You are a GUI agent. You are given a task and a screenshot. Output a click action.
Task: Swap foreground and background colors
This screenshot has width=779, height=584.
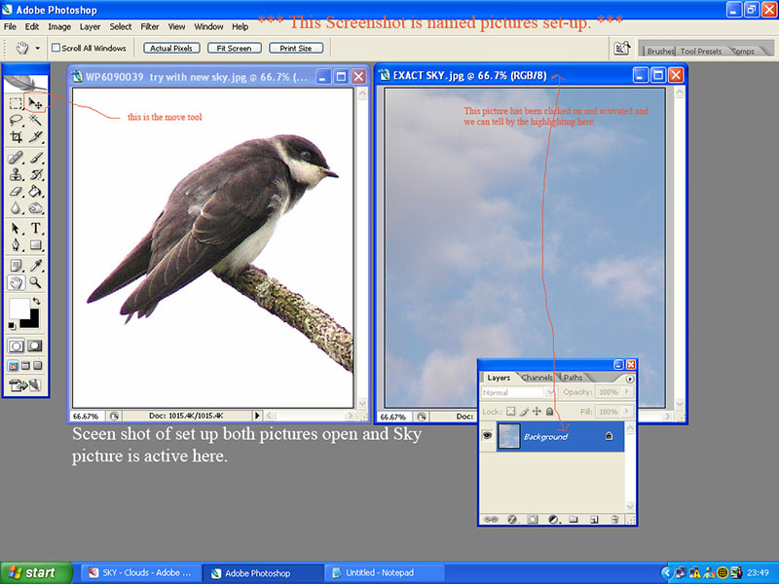pos(36,302)
